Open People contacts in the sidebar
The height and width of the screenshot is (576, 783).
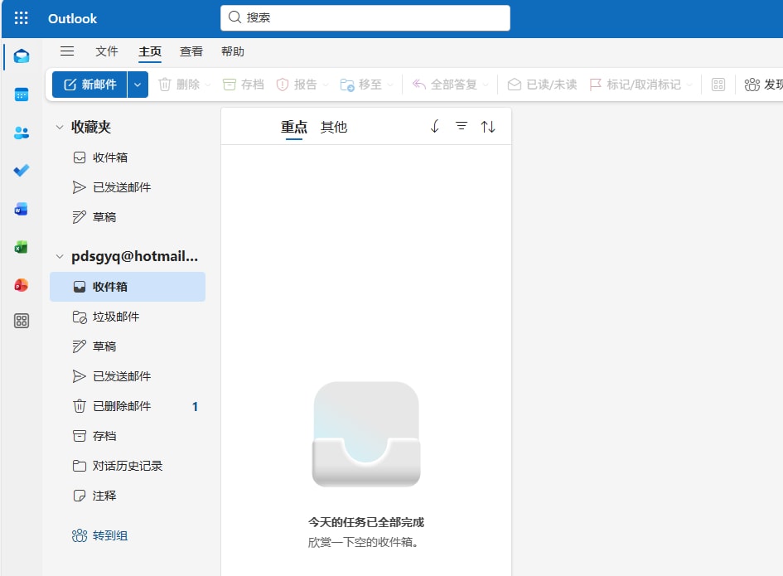(x=22, y=133)
